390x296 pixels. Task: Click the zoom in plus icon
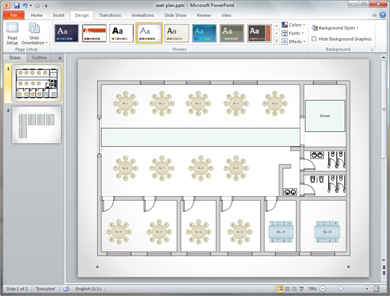(367, 289)
